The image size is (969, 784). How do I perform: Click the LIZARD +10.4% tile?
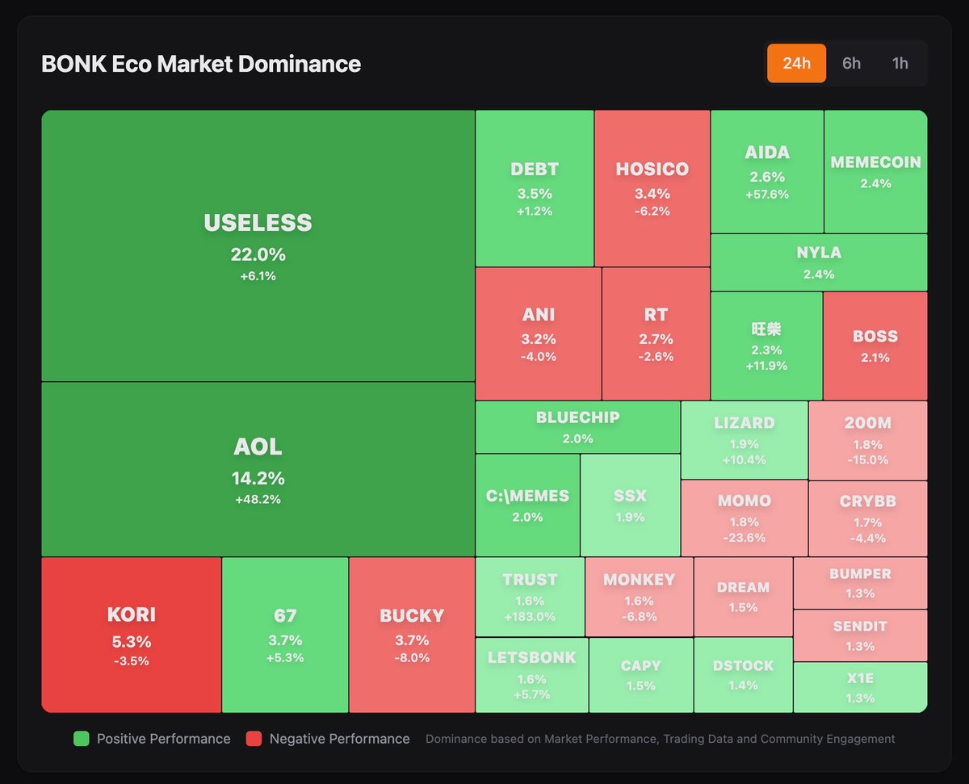pos(745,440)
